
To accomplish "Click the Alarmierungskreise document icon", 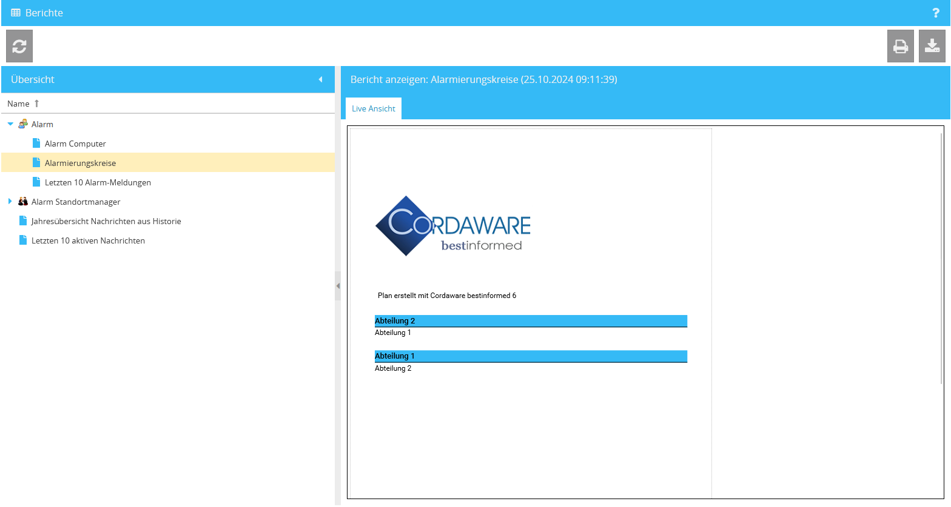I will (36, 162).
